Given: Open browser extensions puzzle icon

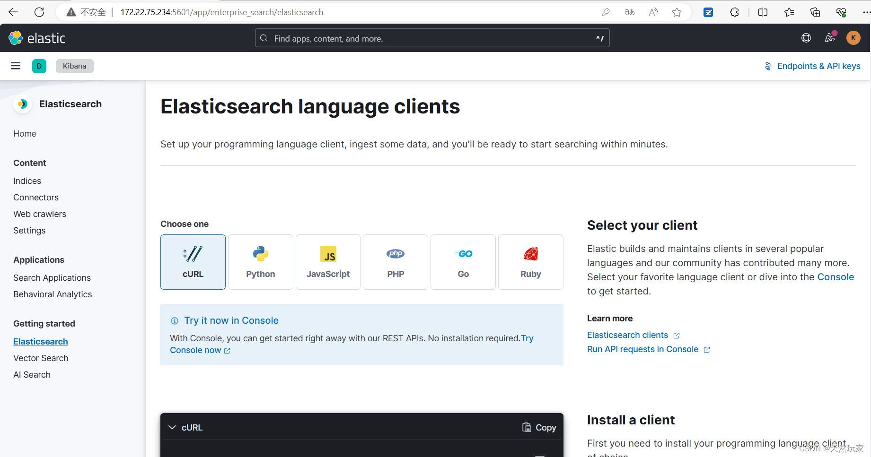Looking at the screenshot, I should pos(734,12).
